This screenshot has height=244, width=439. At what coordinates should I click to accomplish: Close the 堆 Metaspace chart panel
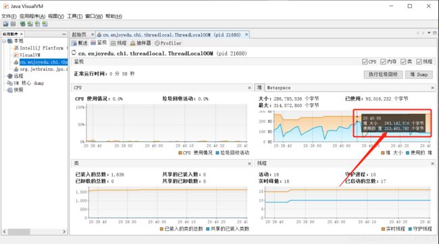[432, 88]
